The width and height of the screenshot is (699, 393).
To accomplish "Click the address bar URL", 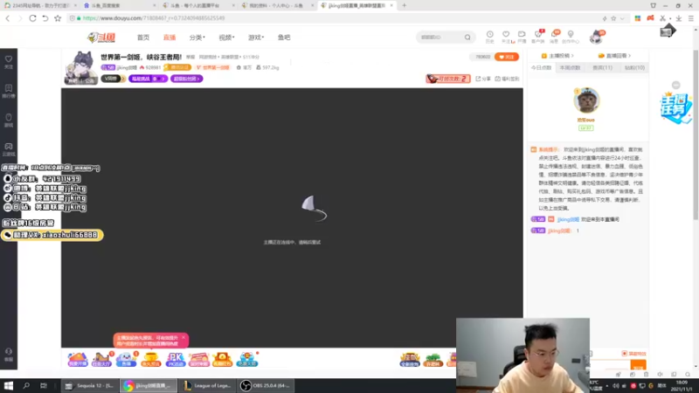I will (x=154, y=18).
